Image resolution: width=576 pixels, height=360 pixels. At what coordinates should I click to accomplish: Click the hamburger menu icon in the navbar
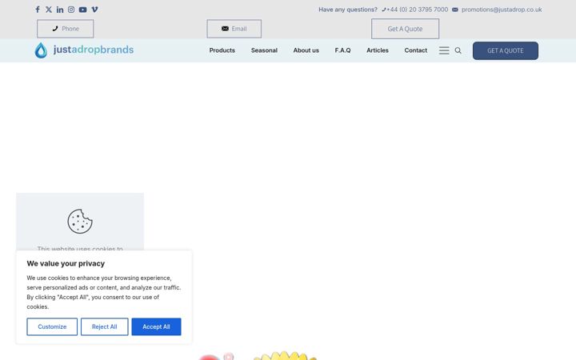pos(444,50)
